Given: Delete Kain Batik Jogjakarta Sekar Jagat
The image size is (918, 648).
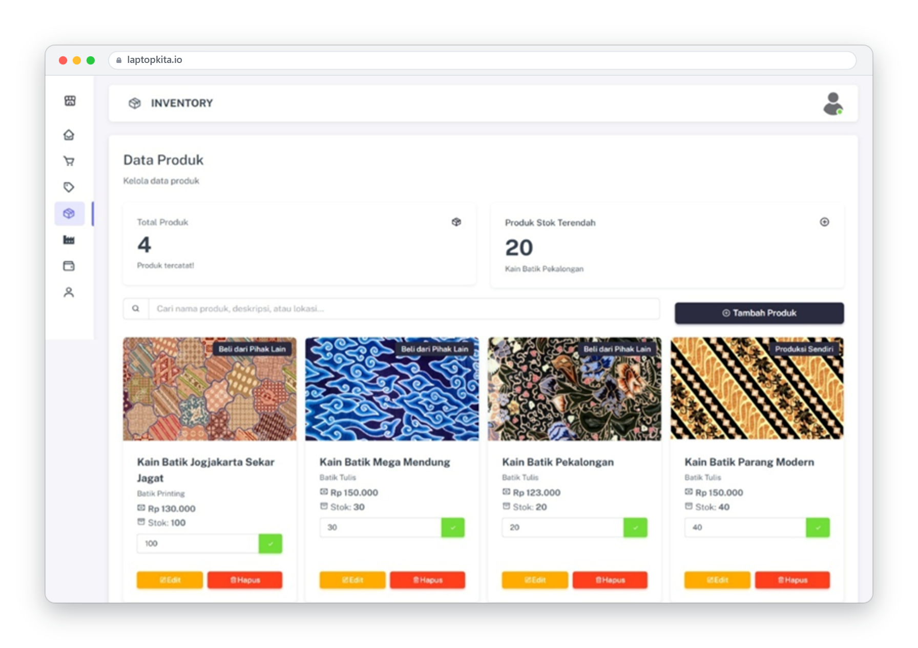Looking at the screenshot, I should tap(245, 580).
